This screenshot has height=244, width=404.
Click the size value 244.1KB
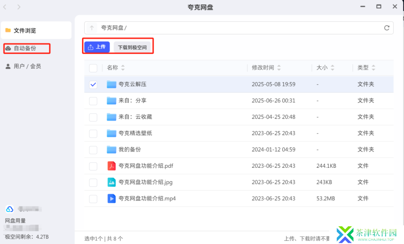point(326,166)
